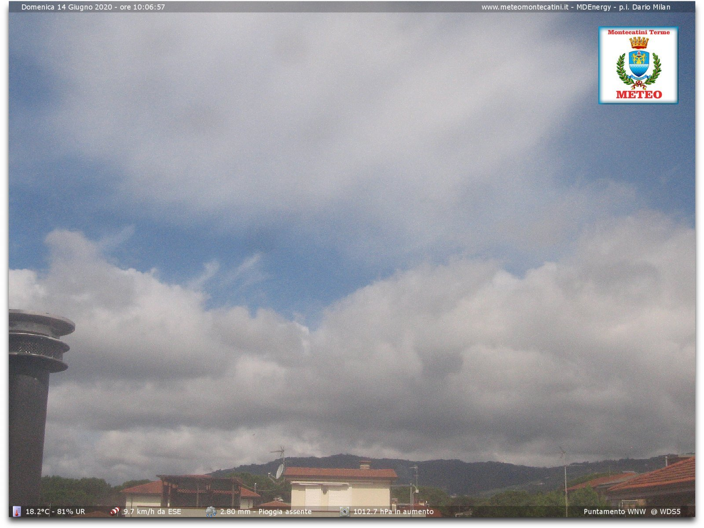
Task: Click the barometer pressure icon
Action: (x=345, y=511)
